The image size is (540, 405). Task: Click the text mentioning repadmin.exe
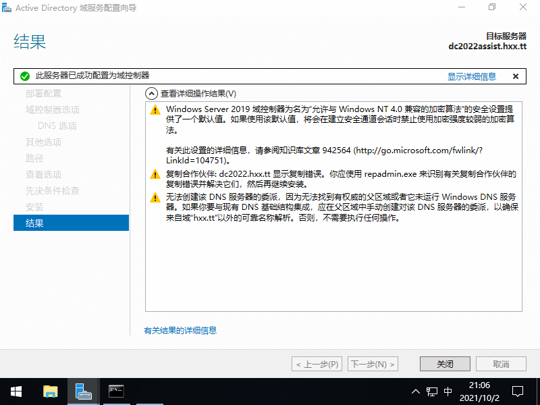[x=341, y=179]
